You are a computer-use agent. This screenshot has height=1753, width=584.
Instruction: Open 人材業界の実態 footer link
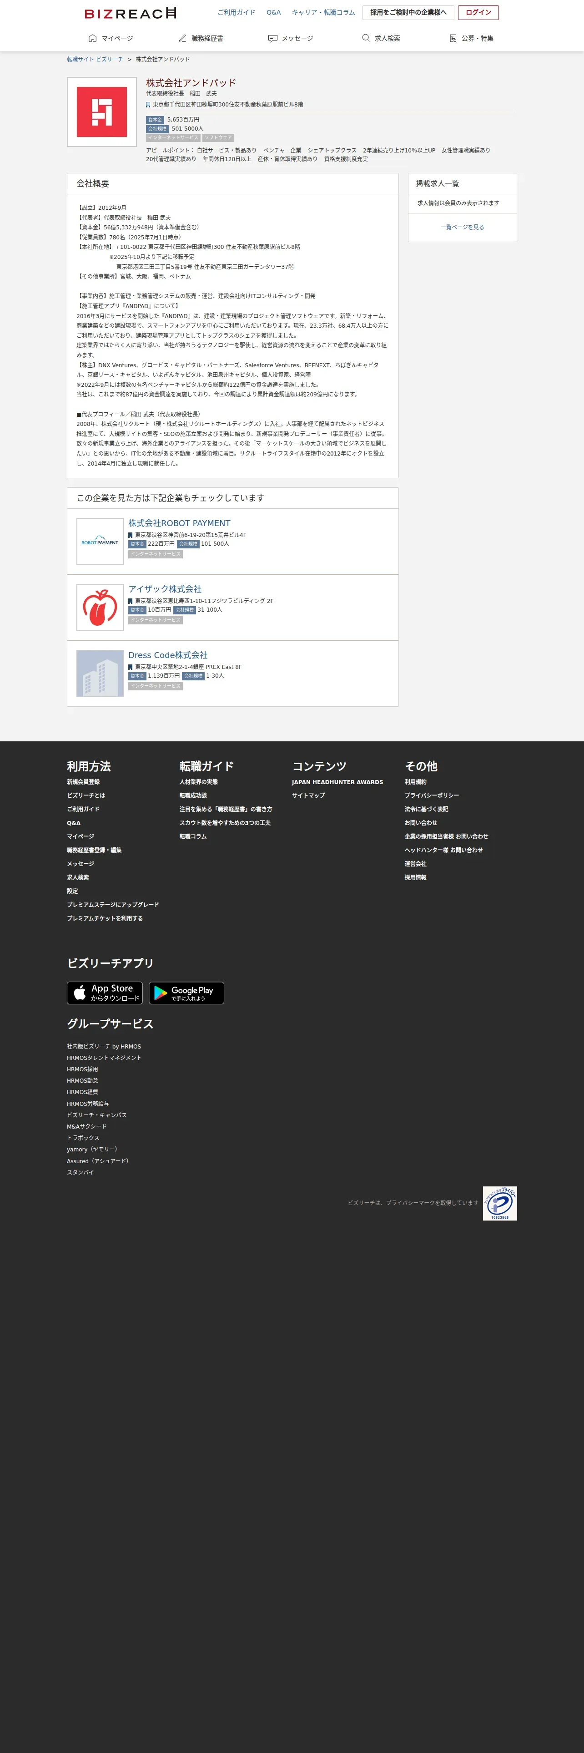pos(198,782)
